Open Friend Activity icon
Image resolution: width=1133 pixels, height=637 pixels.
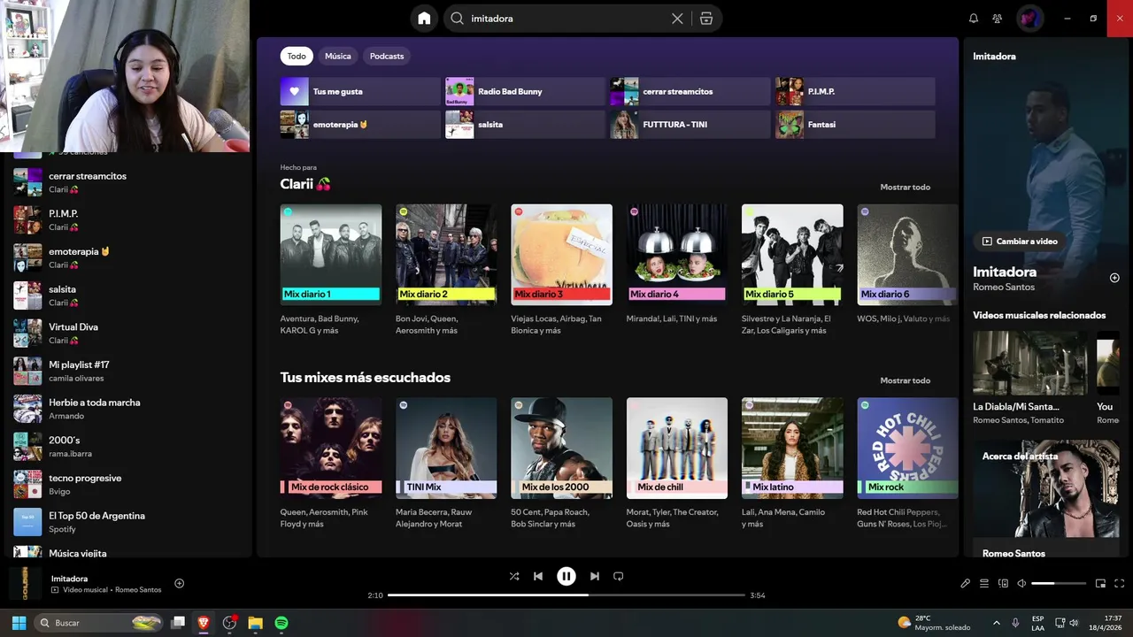(x=998, y=19)
